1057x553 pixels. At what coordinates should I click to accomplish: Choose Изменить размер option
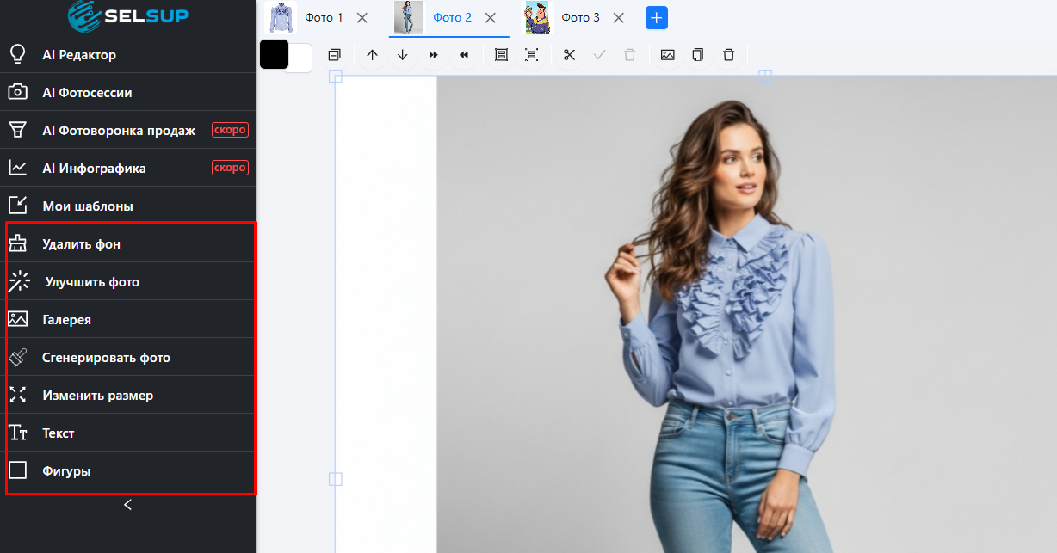[x=97, y=396]
